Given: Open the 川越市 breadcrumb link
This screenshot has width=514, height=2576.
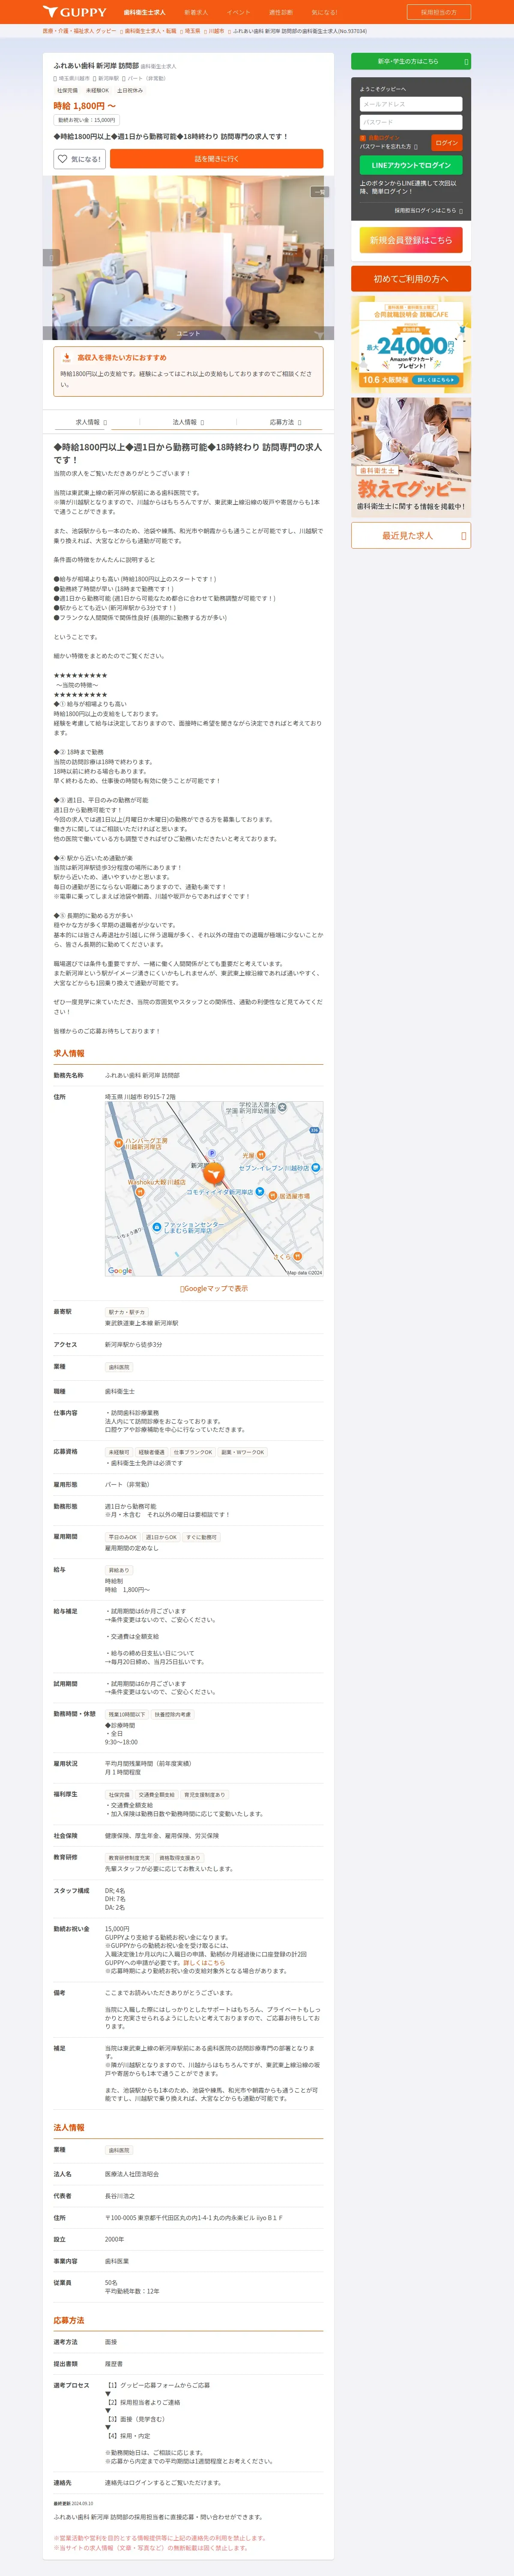Looking at the screenshot, I should (x=217, y=31).
